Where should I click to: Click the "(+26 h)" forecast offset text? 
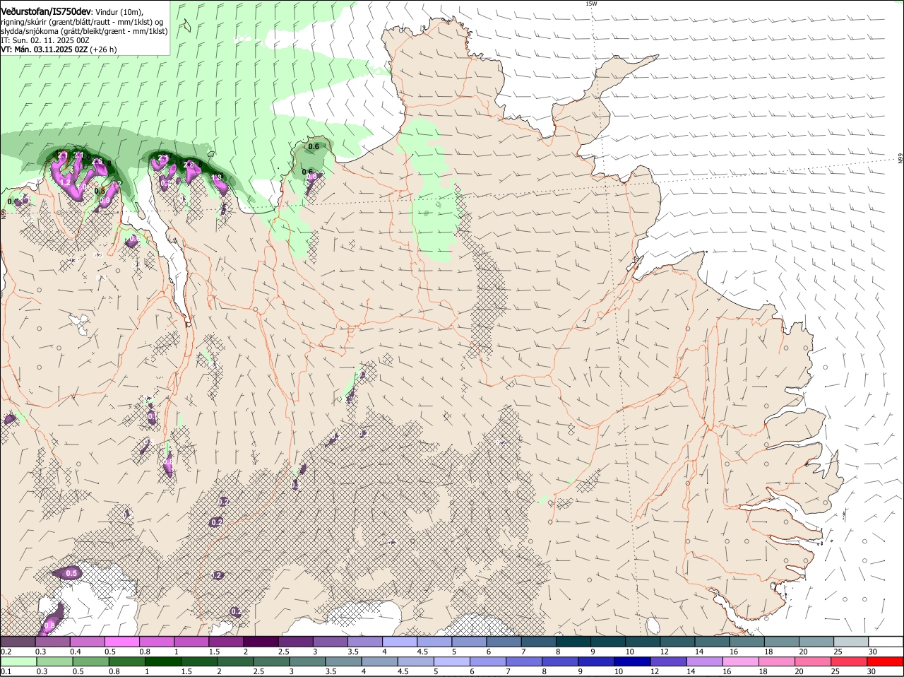click(x=103, y=49)
